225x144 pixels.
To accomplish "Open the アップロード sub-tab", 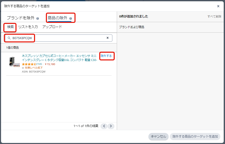I will click(52, 27).
